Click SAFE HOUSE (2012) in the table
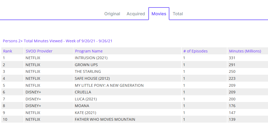The height and width of the screenshot is (125, 268). click(92, 78)
